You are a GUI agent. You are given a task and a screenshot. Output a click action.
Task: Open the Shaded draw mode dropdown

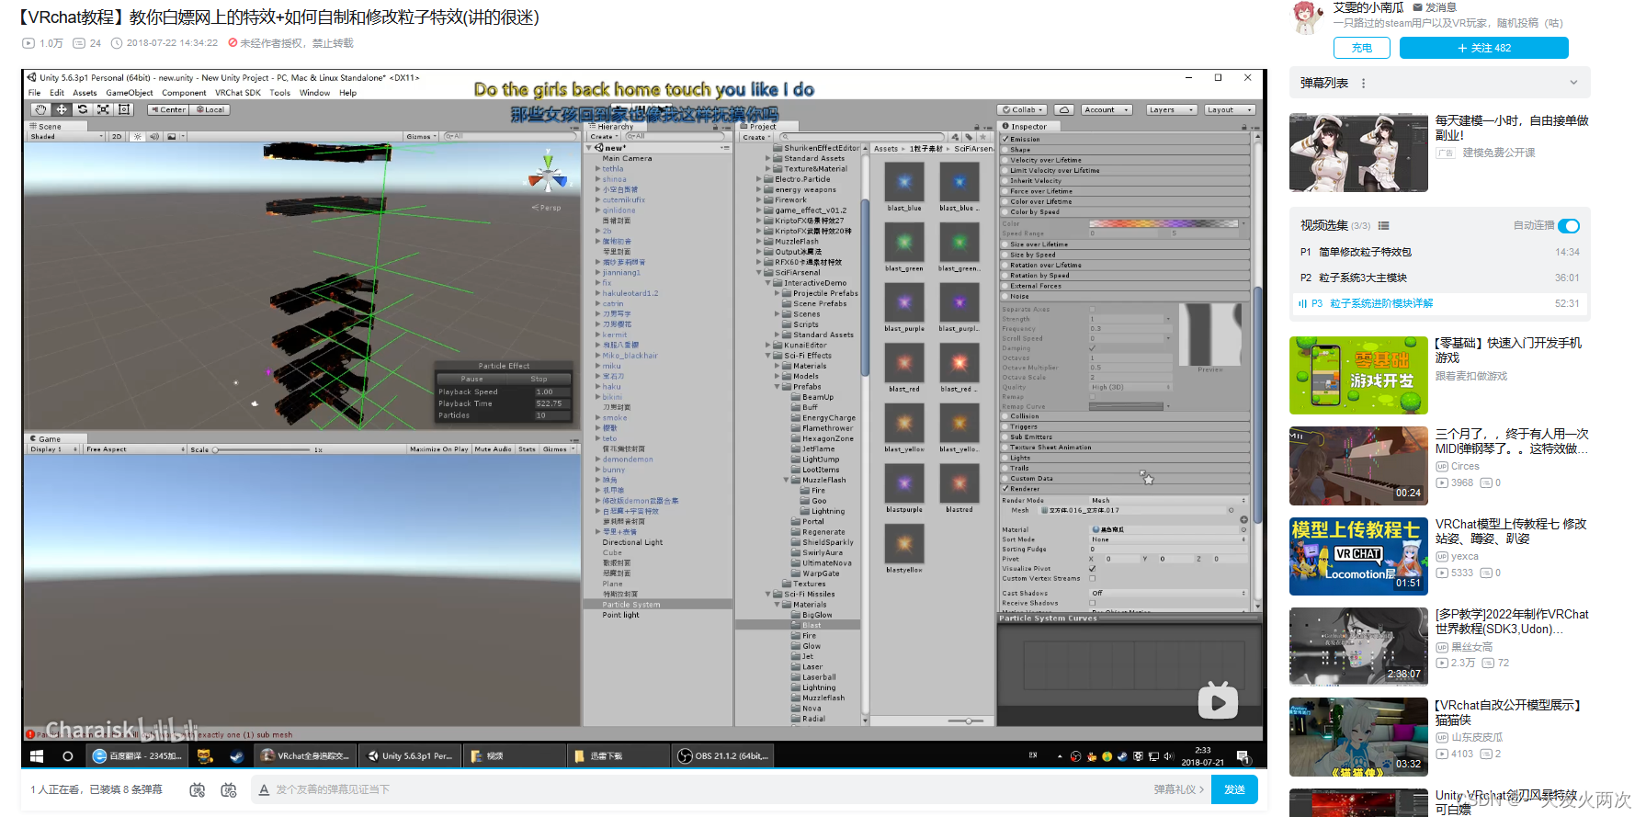(x=66, y=136)
